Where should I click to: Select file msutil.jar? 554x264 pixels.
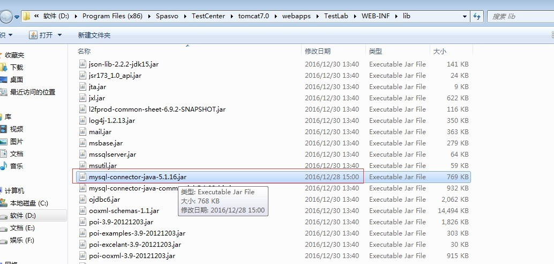coord(103,166)
